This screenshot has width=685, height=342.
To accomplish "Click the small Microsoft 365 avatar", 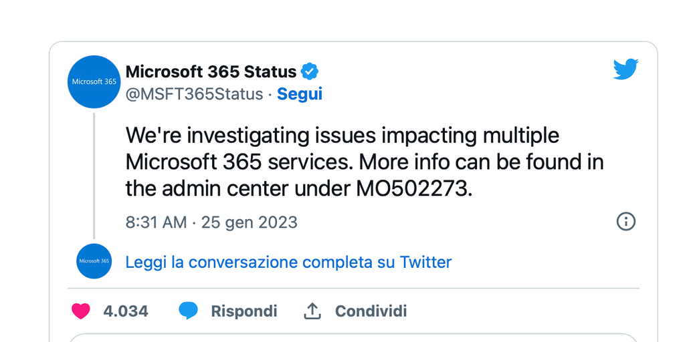I will tap(94, 261).
